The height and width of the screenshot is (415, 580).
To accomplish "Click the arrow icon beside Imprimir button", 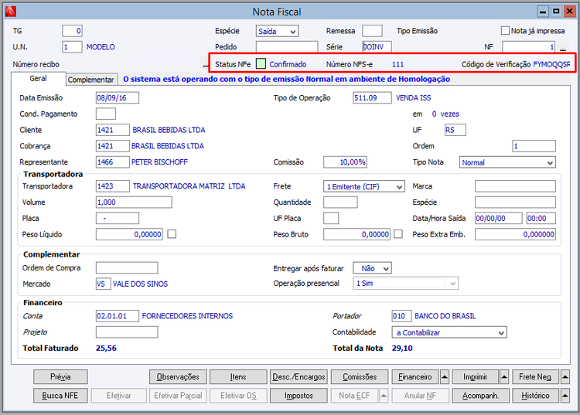I will (x=504, y=377).
